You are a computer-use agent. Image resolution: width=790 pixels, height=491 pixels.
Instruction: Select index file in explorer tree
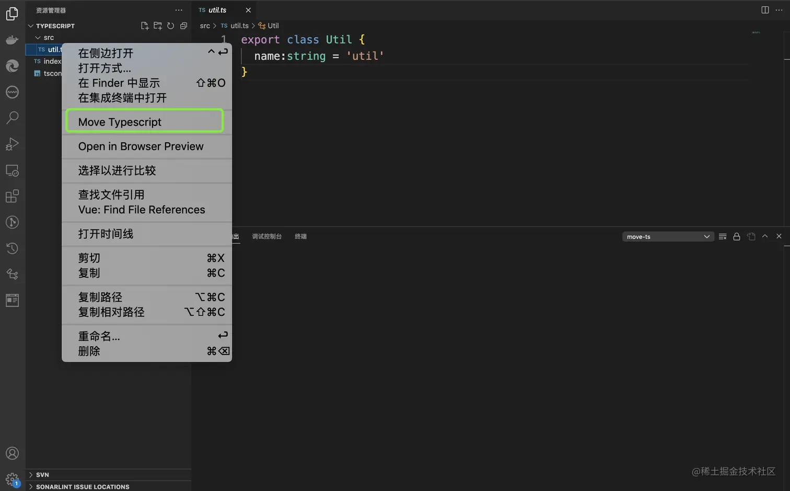47,61
